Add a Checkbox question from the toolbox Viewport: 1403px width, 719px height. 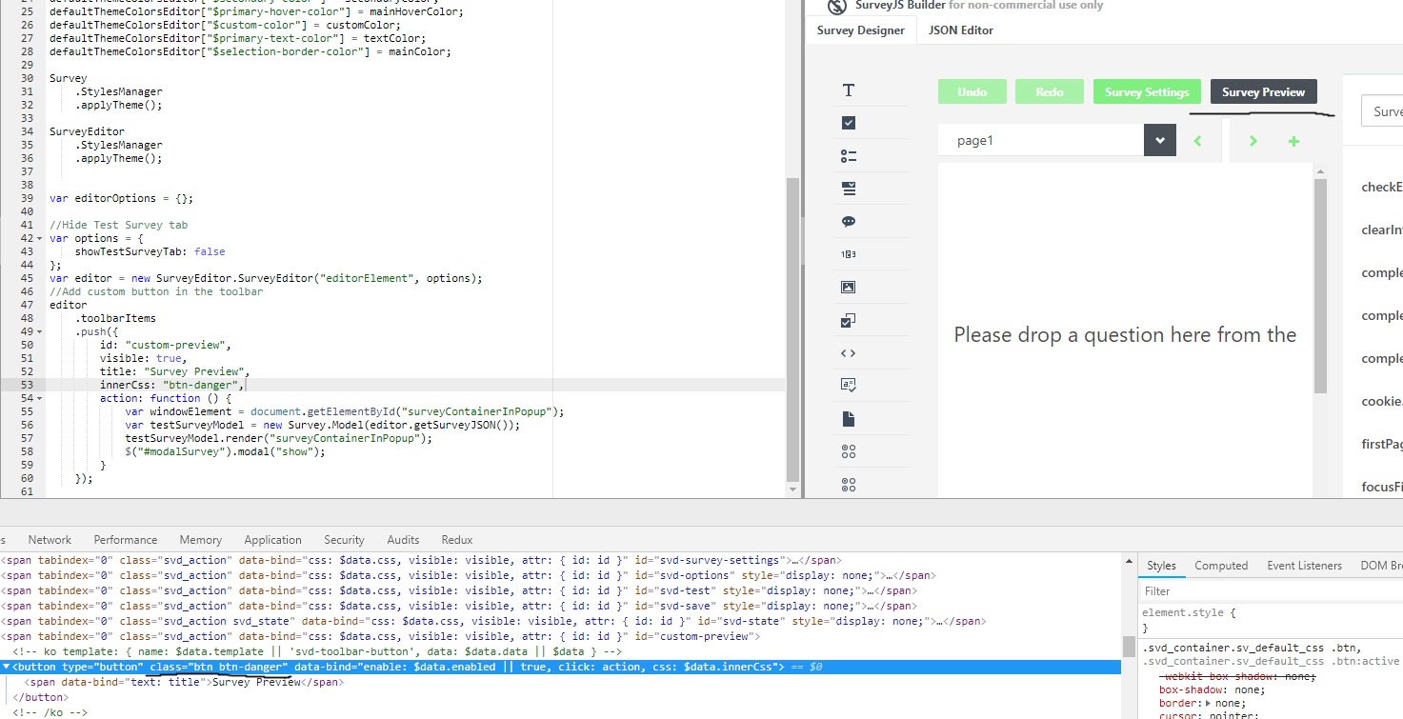pos(848,122)
